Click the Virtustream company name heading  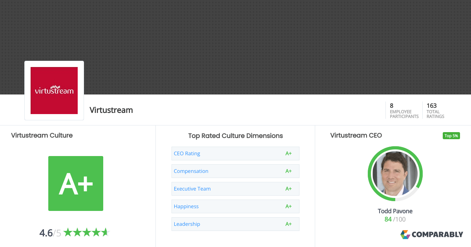pos(111,110)
